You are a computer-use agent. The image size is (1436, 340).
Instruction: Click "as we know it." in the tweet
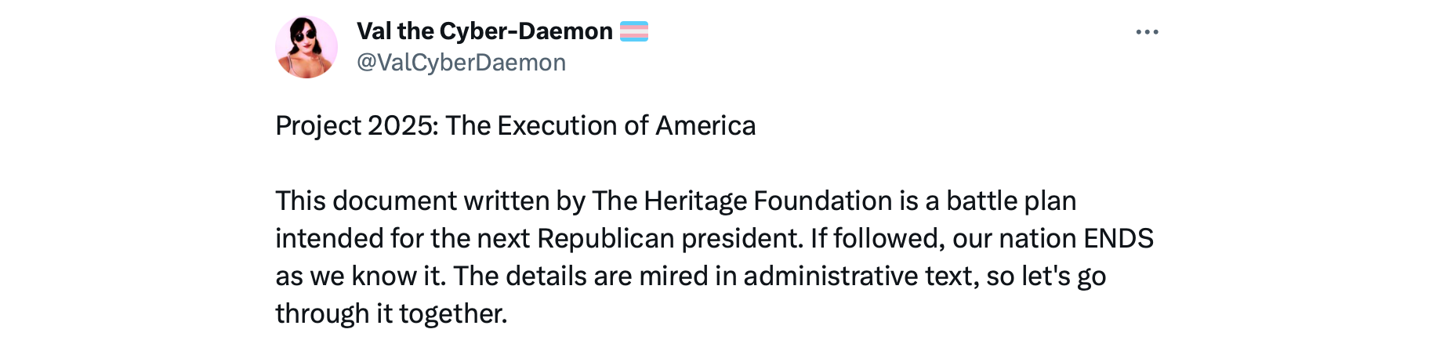pyautogui.click(x=360, y=277)
